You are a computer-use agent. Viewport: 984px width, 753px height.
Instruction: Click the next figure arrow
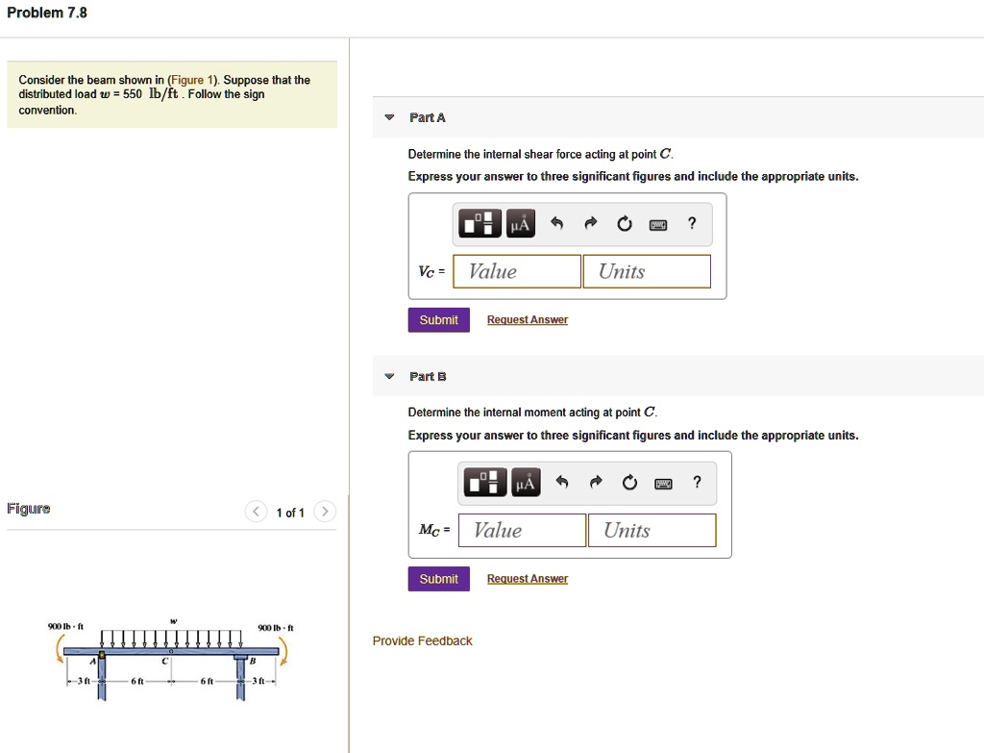[x=324, y=512]
